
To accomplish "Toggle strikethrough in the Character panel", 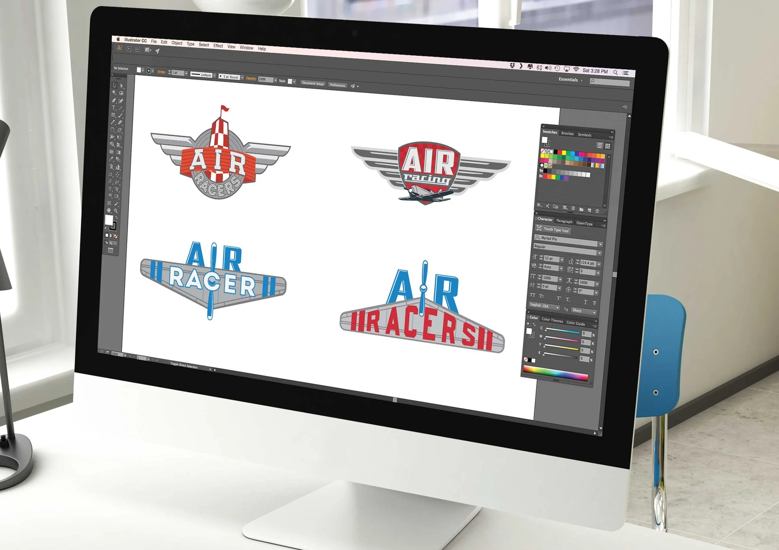I will click(x=595, y=303).
